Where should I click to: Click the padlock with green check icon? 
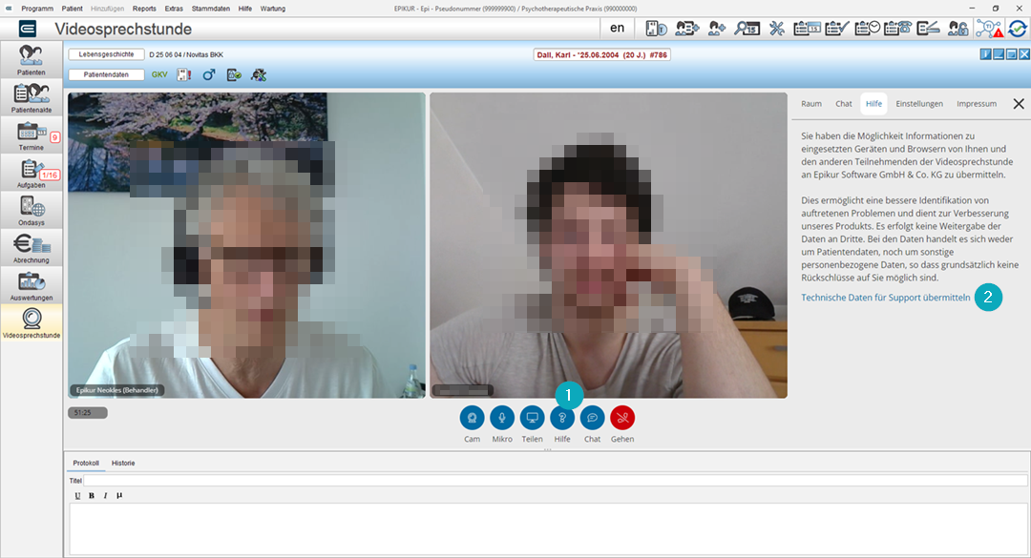pyautogui.click(x=234, y=75)
